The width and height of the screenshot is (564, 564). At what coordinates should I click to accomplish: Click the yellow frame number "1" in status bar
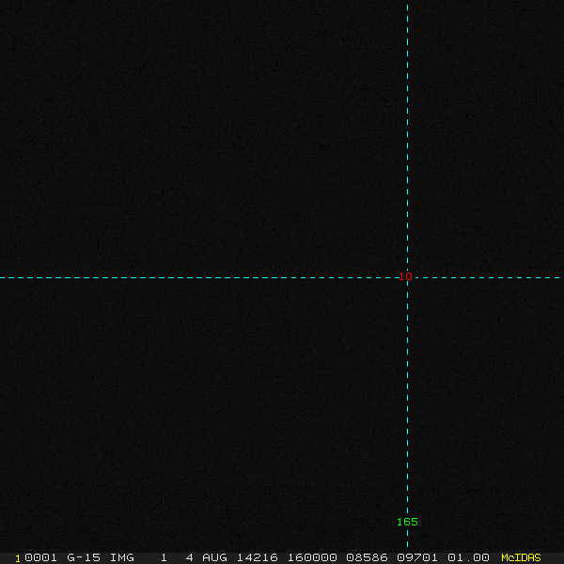(x=18, y=558)
